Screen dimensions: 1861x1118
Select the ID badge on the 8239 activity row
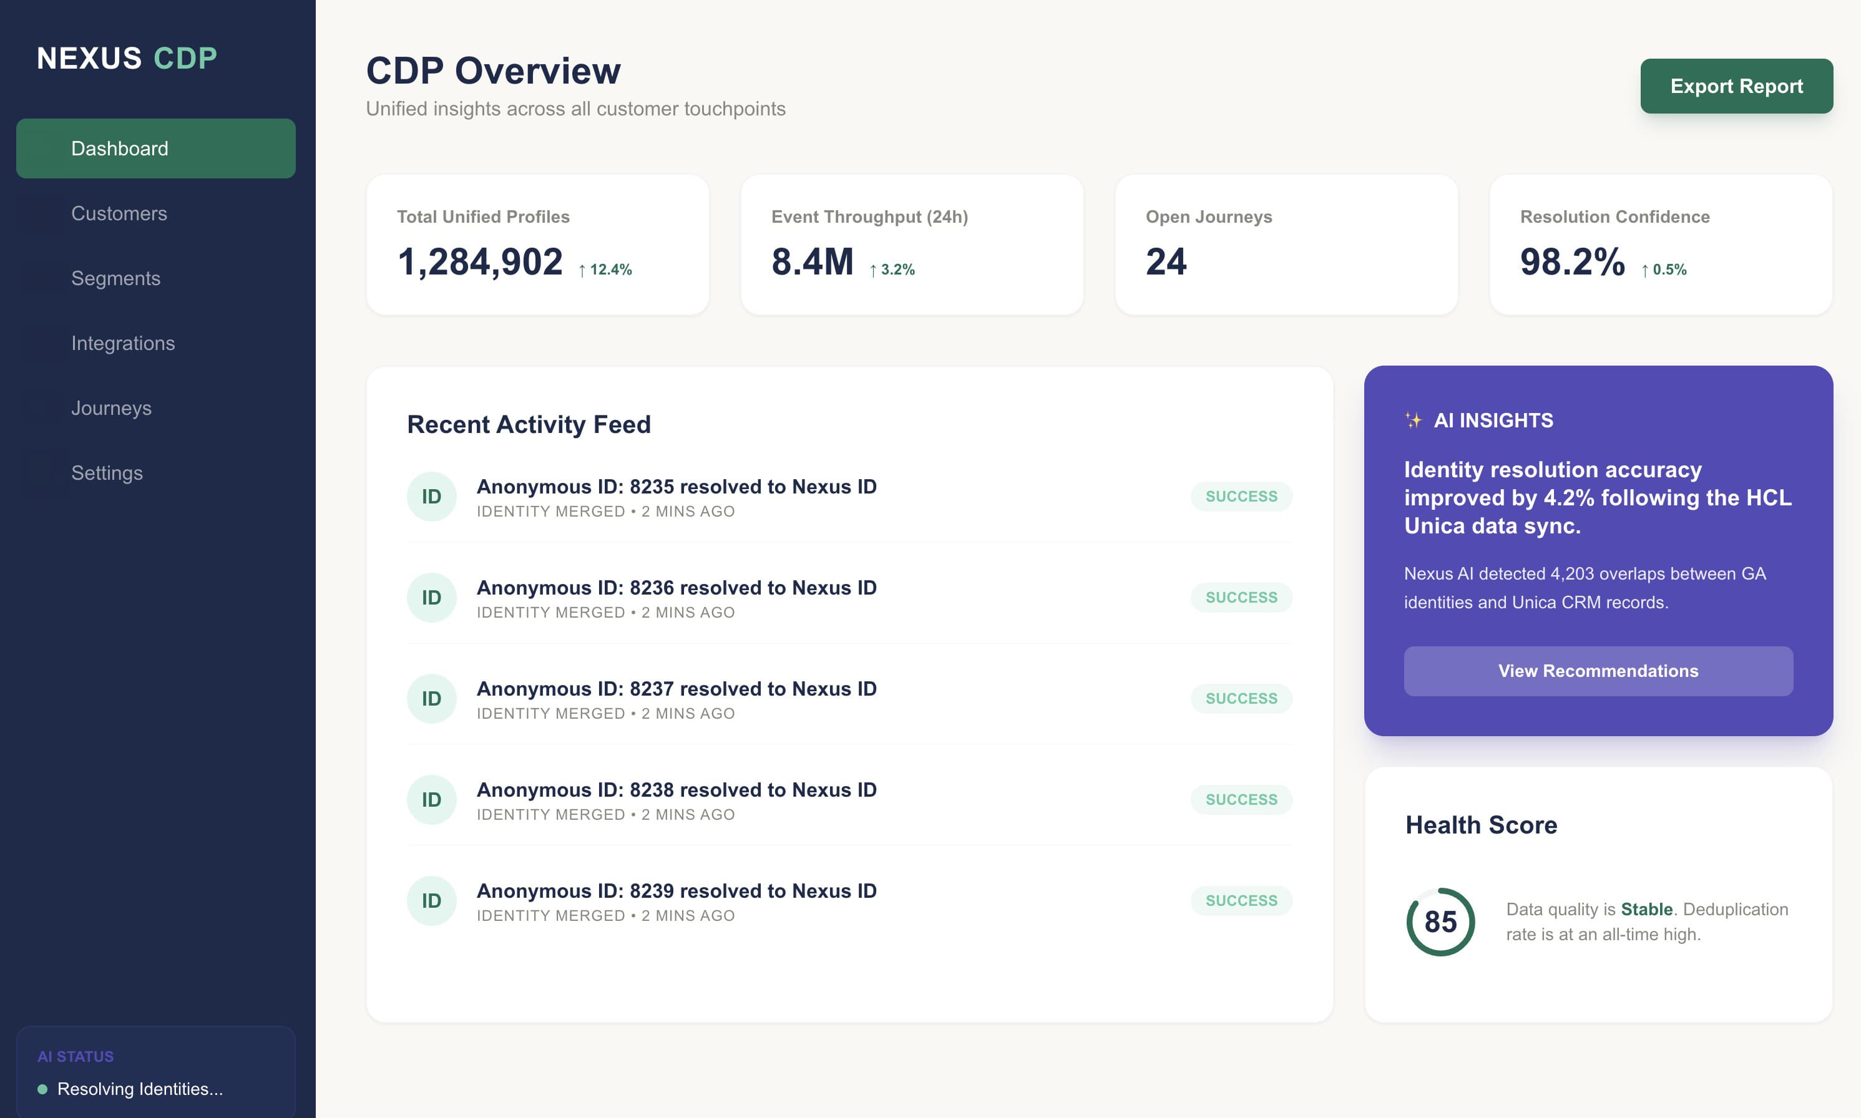pyautogui.click(x=432, y=900)
